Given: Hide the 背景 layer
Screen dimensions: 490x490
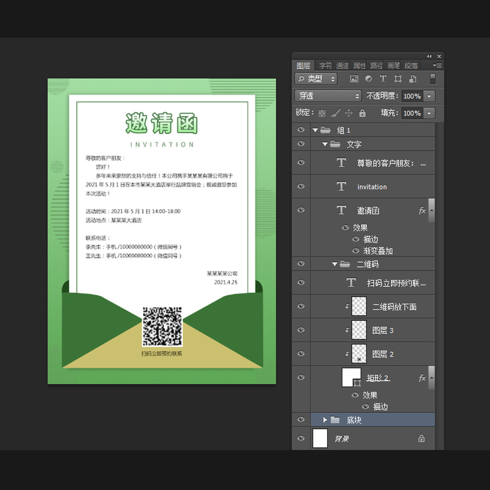Looking at the screenshot, I should click(301, 438).
